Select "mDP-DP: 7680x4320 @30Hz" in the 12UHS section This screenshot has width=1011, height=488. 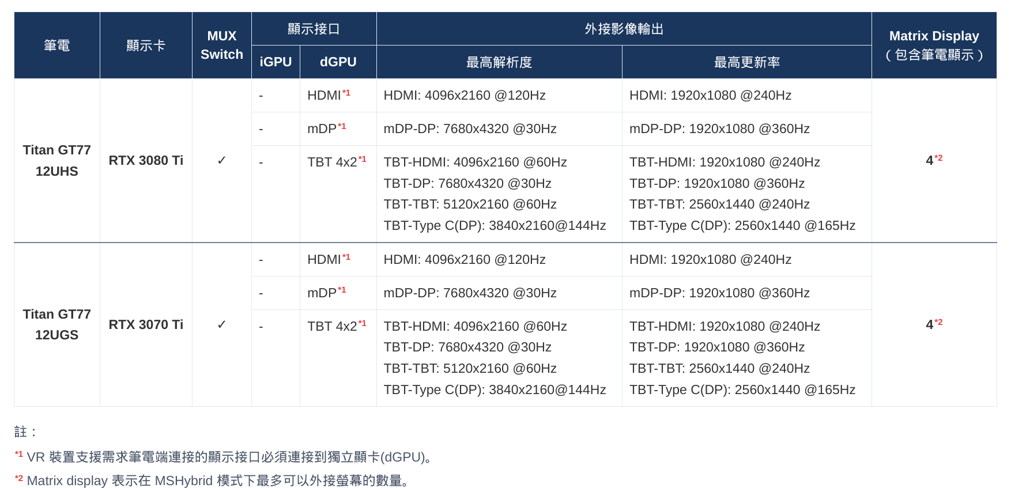pyautogui.click(x=470, y=128)
